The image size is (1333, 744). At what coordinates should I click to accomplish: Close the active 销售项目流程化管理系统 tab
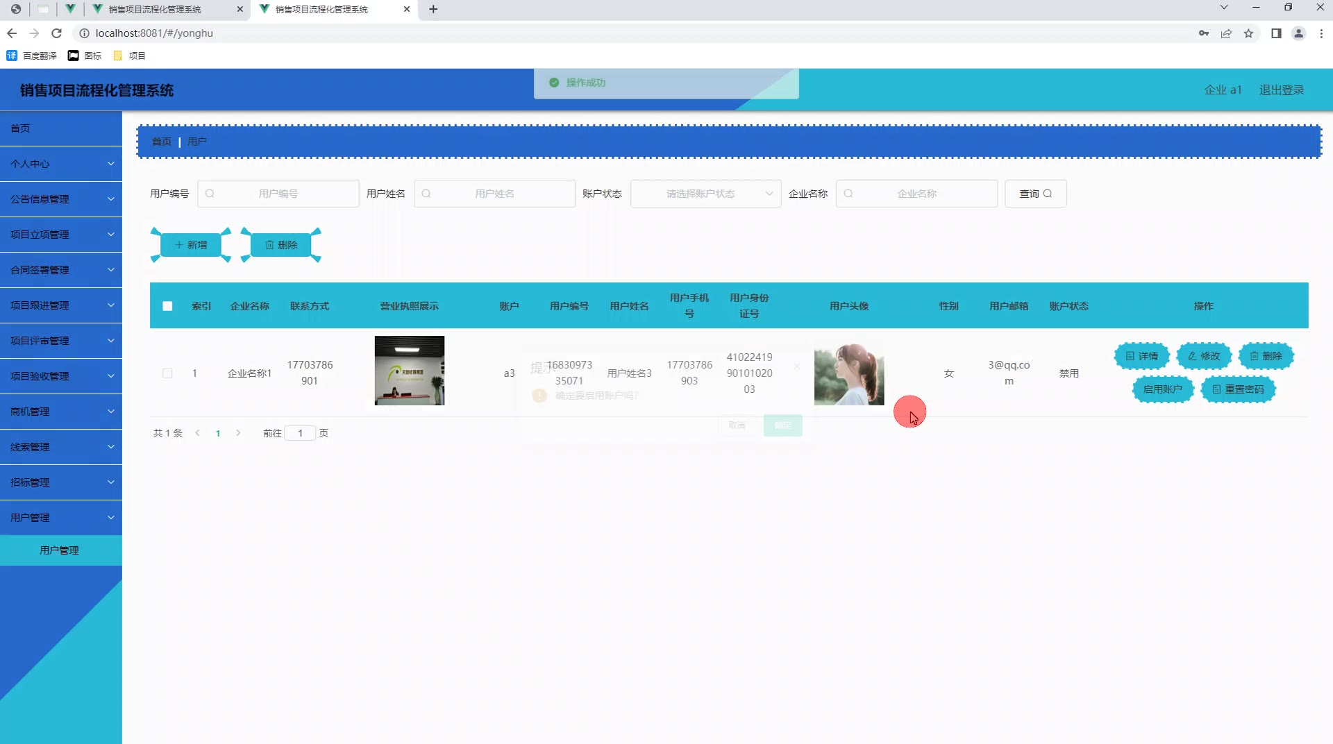[x=407, y=9]
